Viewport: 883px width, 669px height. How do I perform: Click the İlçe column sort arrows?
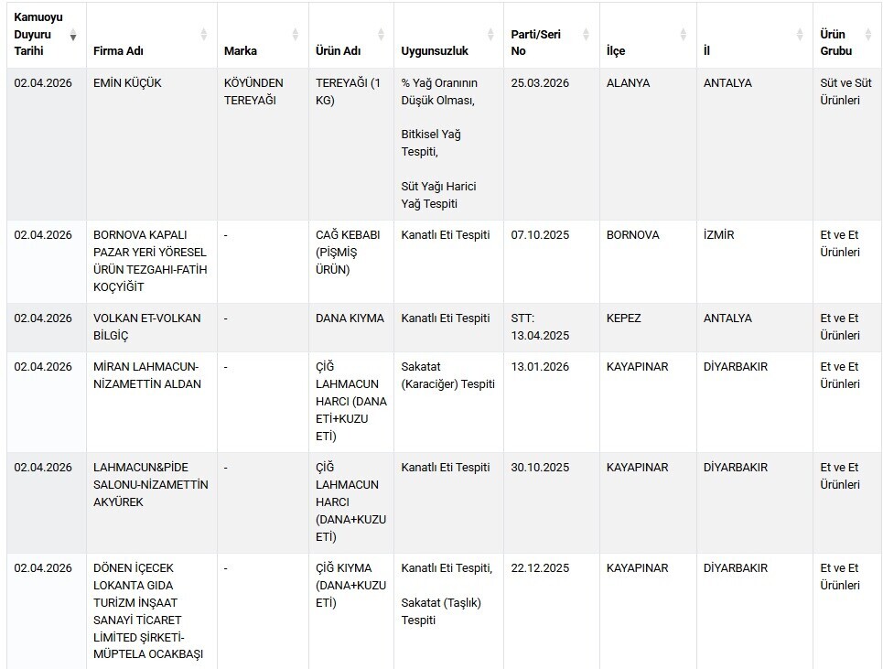tap(683, 35)
